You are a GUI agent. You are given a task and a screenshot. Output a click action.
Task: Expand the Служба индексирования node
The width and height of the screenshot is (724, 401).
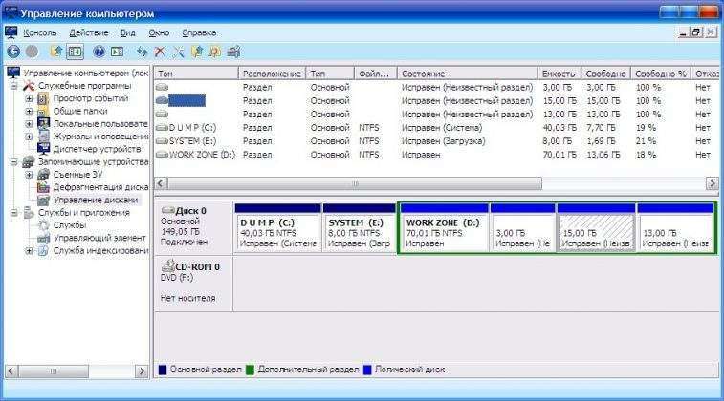(29, 251)
